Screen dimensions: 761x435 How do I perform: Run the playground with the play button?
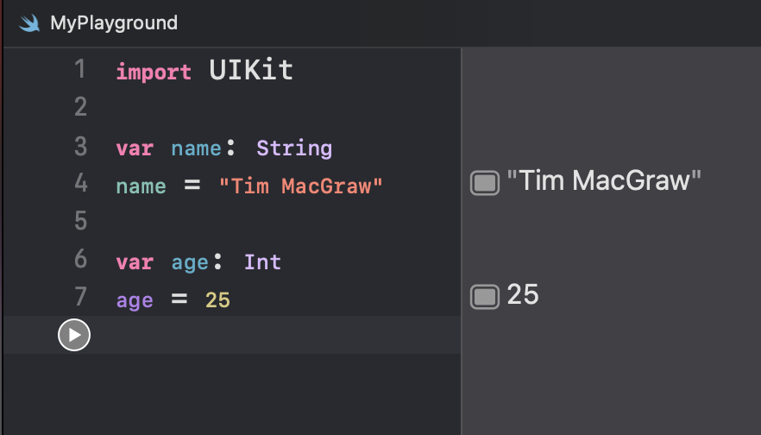pyautogui.click(x=74, y=335)
